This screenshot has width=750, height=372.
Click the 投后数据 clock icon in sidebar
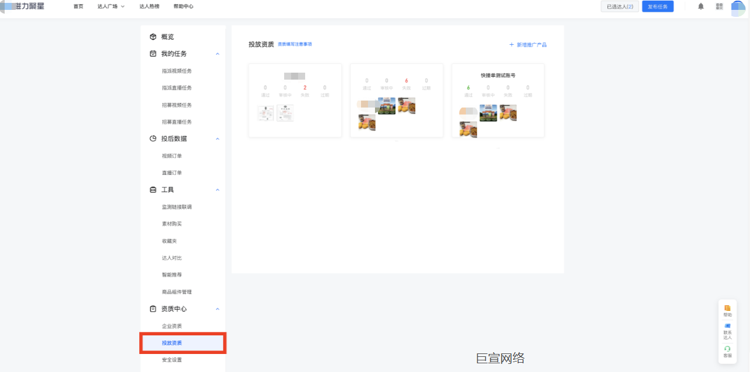tap(154, 138)
